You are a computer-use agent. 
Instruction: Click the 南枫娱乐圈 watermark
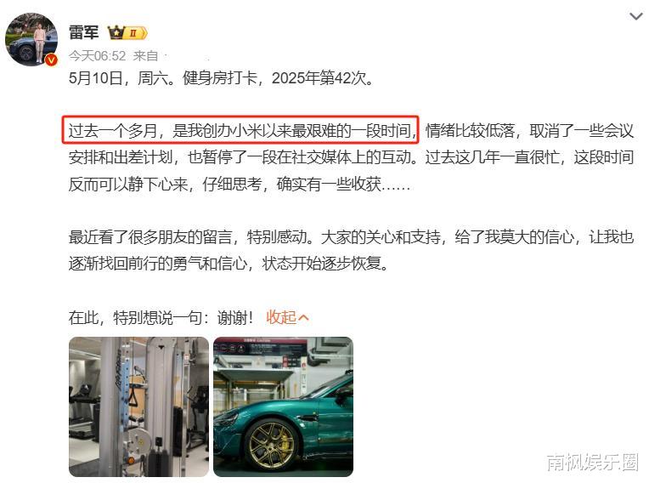coord(593,463)
